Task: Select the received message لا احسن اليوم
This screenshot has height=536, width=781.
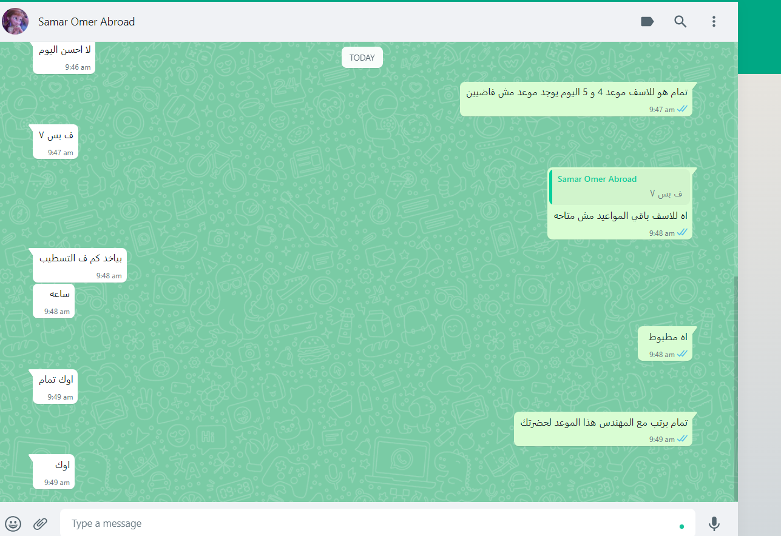Action: click(64, 57)
